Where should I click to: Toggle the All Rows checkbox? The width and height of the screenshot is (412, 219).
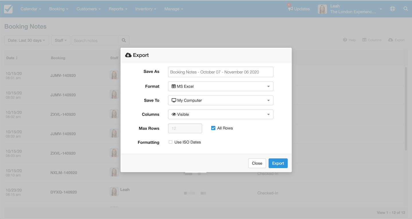pos(213,128)
